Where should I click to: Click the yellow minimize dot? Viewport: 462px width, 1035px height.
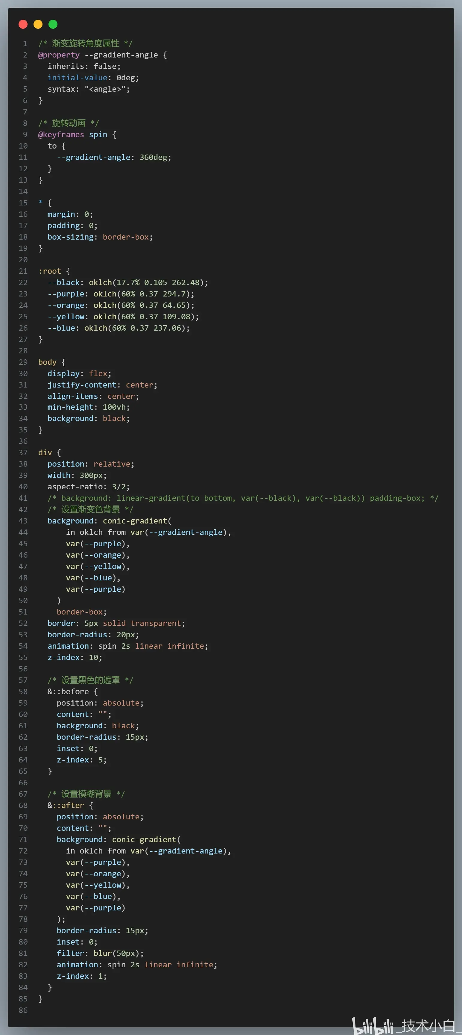pos(38,25)
